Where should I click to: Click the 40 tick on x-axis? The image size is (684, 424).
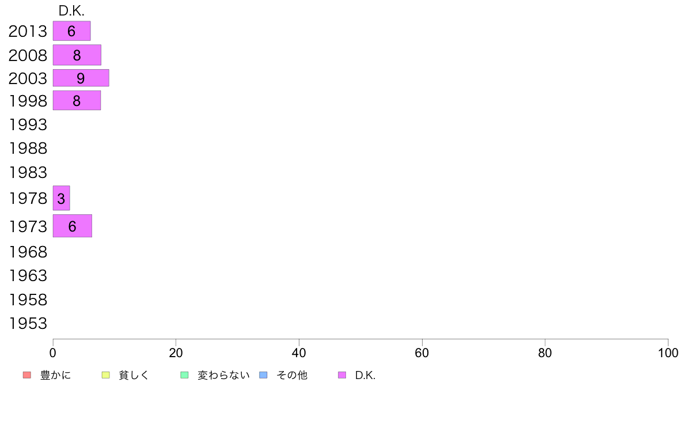click(299, 353)
